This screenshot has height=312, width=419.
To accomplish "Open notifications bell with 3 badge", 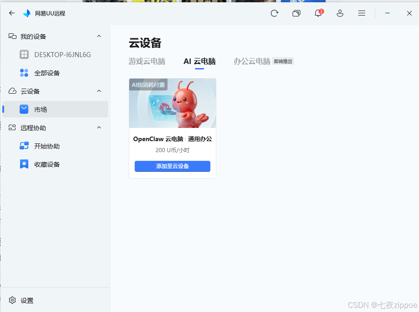I will (318, 13).
